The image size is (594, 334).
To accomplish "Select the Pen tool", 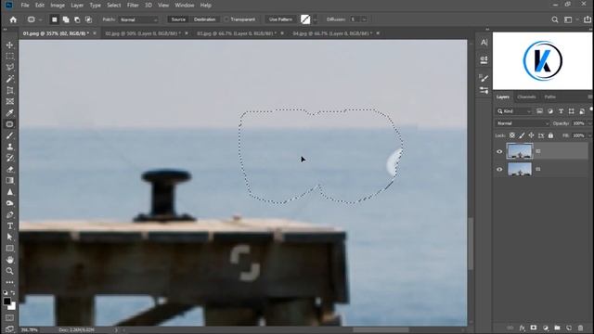I will coord(10,214).
